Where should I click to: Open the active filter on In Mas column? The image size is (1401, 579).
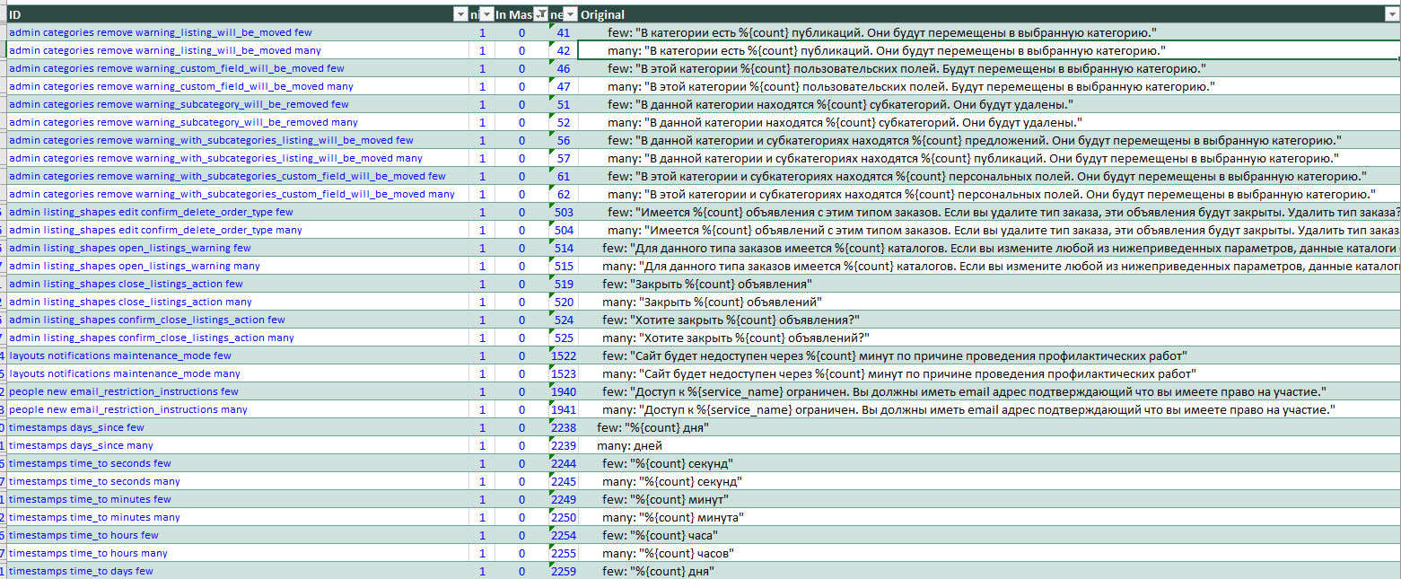click(x=540, y=14)
